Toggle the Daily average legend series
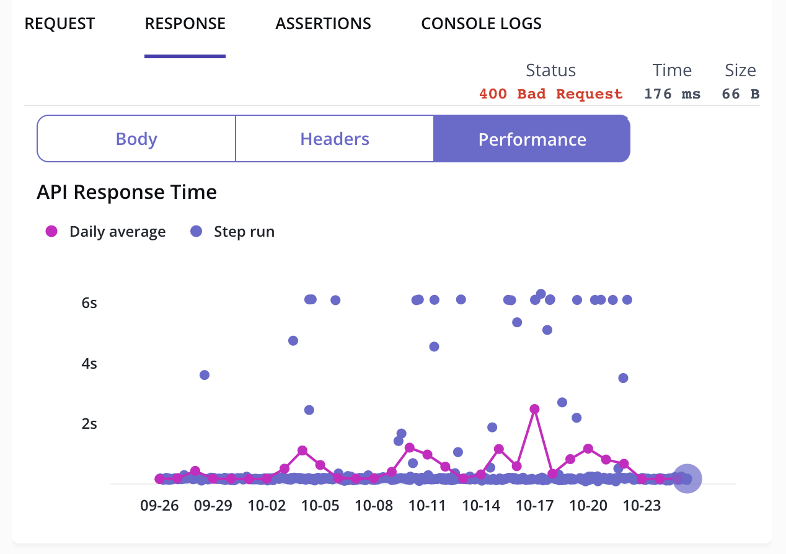The width and height of the screenshot is (786, 554). (x=105, y=232)
